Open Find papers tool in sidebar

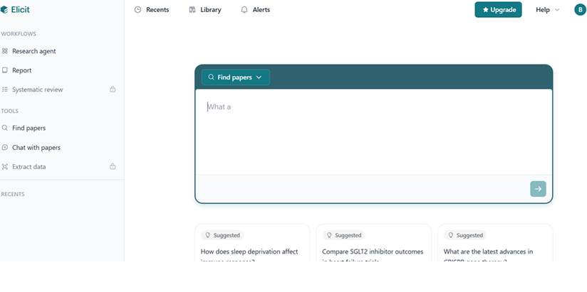[28, 128]
